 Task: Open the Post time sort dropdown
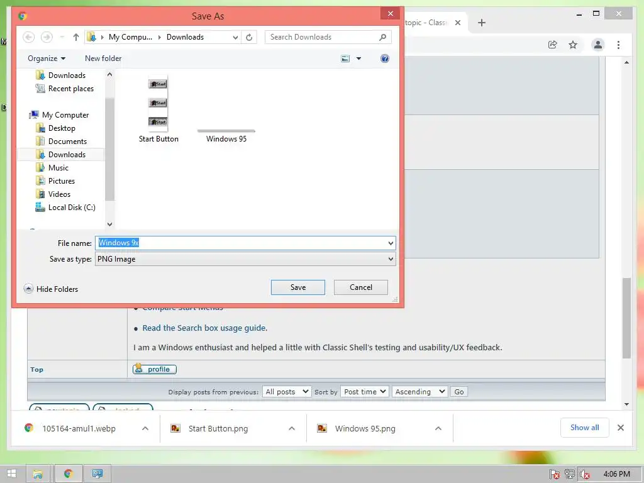[364, 391]
